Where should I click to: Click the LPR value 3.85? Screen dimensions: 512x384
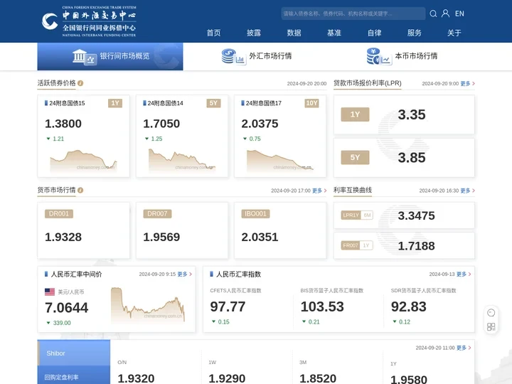[x=412, y=158]
